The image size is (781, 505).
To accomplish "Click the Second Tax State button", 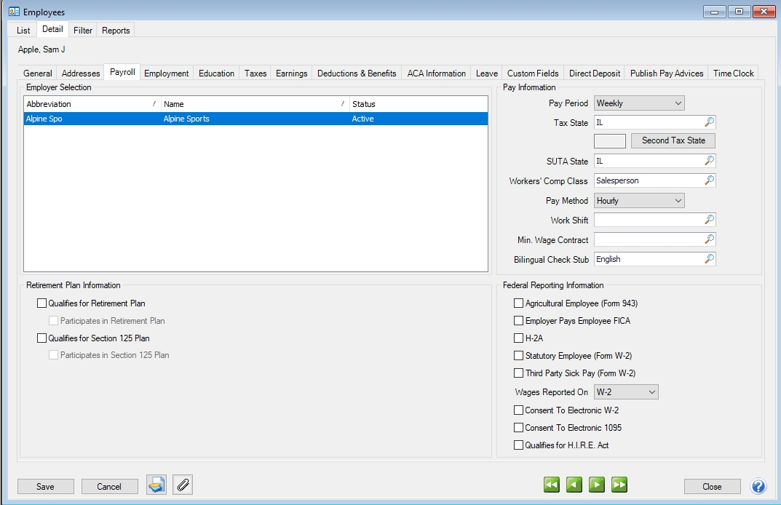I will [x=673, y=140].
